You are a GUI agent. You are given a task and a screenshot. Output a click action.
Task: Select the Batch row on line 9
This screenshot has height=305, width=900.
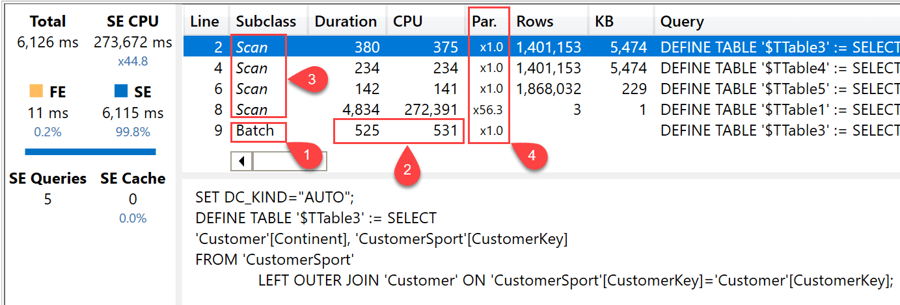(541, 130)
